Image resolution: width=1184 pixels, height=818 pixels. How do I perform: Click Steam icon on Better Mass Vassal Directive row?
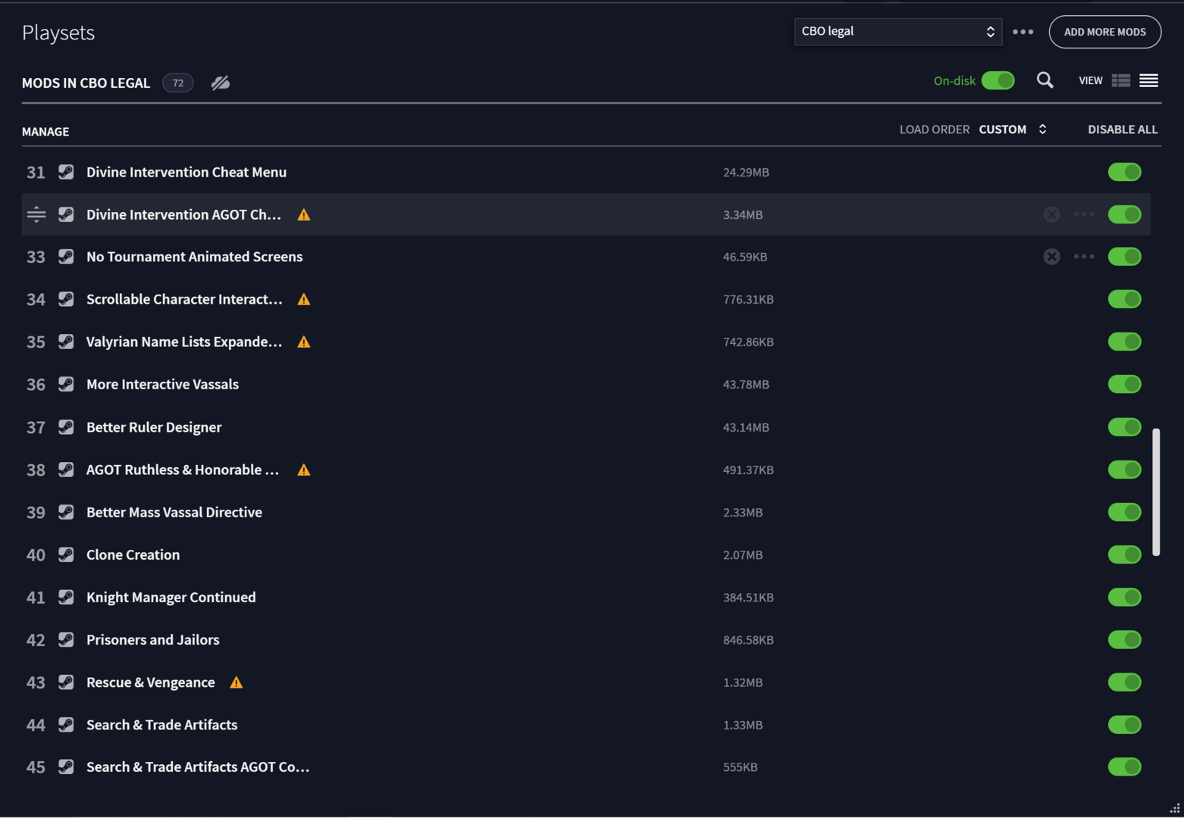[67, 512]
